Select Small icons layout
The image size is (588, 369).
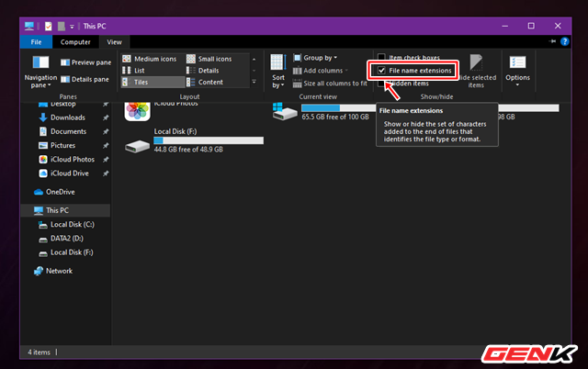(x=209, y=59)
